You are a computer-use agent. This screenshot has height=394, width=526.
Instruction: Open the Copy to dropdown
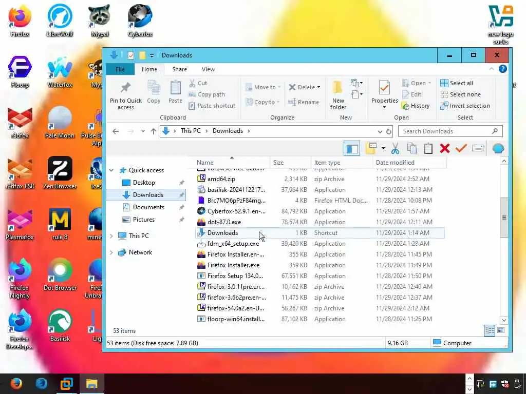pos(262,102)
